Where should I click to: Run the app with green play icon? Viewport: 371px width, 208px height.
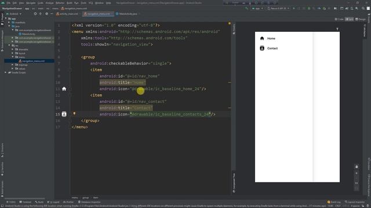tap(294, 8)
